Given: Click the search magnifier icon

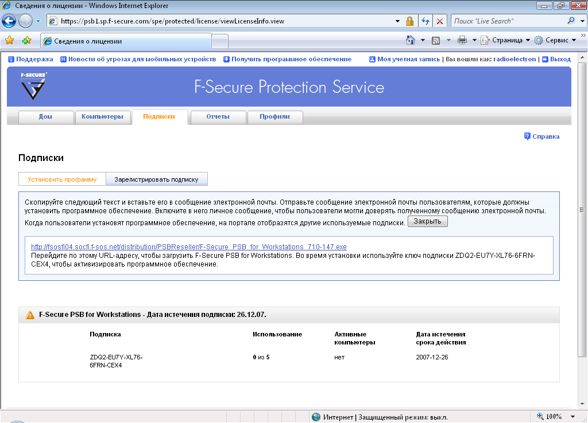Looking at the screenshot, I should tap(571, 21).
